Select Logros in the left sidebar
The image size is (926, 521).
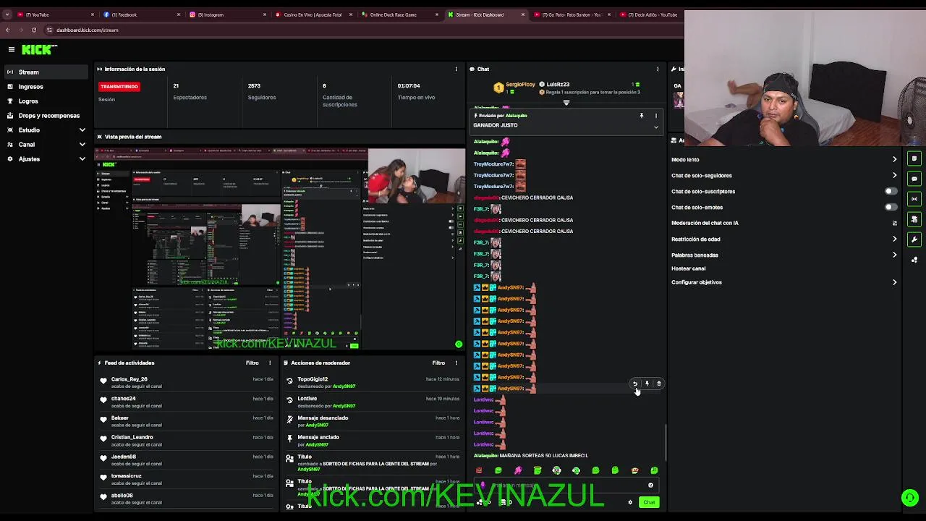click(47, 101)
